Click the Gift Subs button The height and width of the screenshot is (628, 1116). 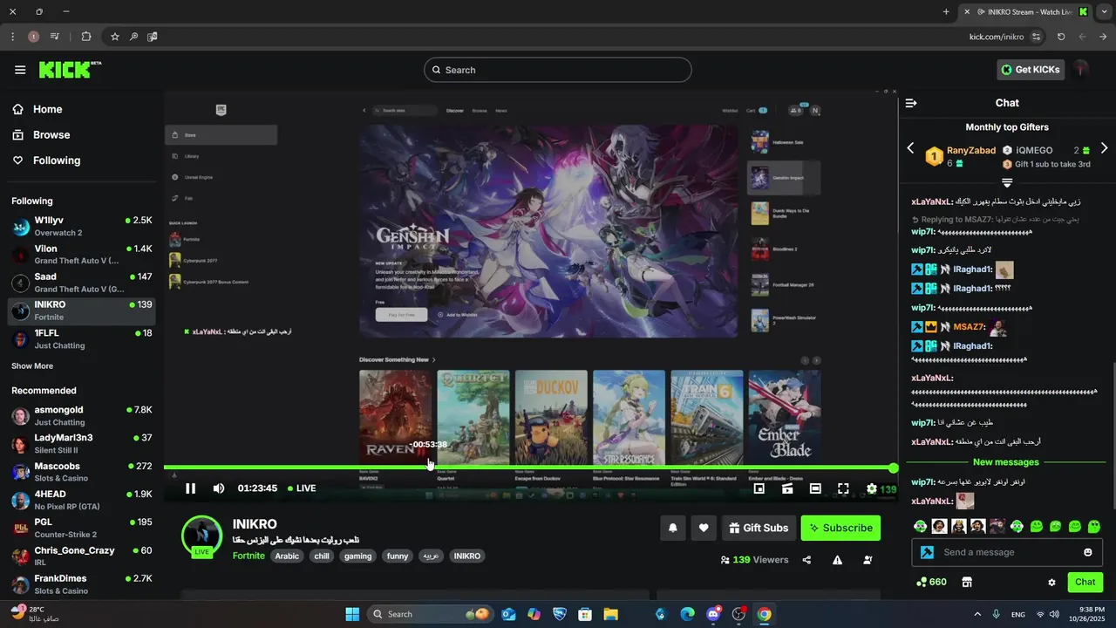[x=759, y=528]
